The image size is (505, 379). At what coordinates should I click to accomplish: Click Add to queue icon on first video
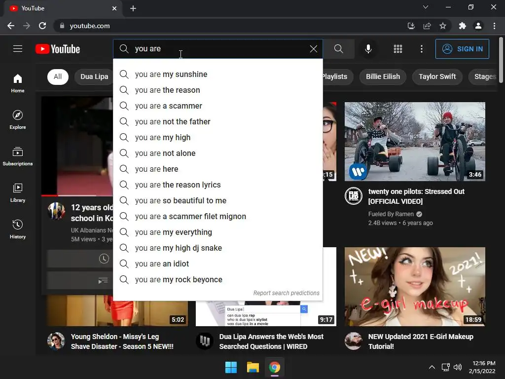(x=103, y=281)
